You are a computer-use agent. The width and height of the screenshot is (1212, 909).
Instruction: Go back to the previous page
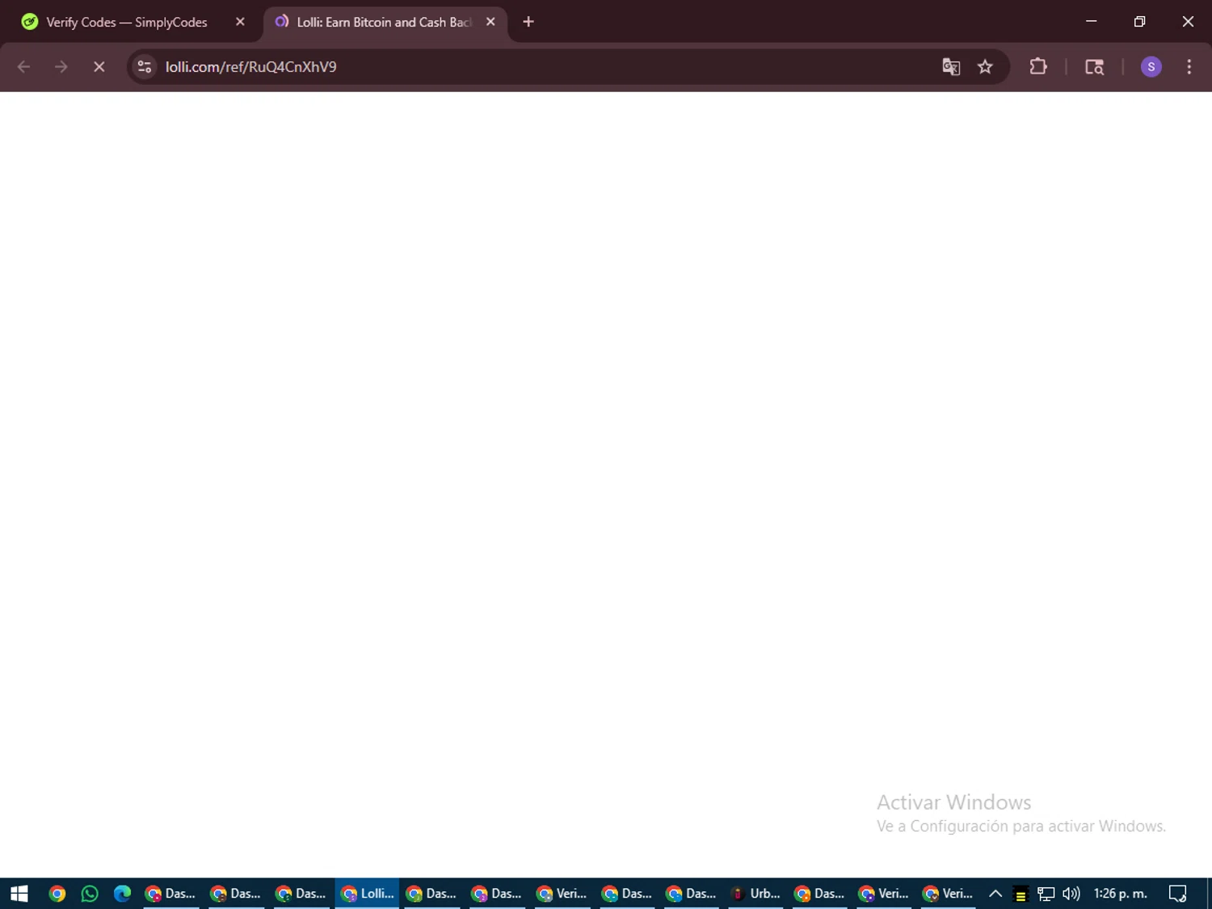(24, 67)
